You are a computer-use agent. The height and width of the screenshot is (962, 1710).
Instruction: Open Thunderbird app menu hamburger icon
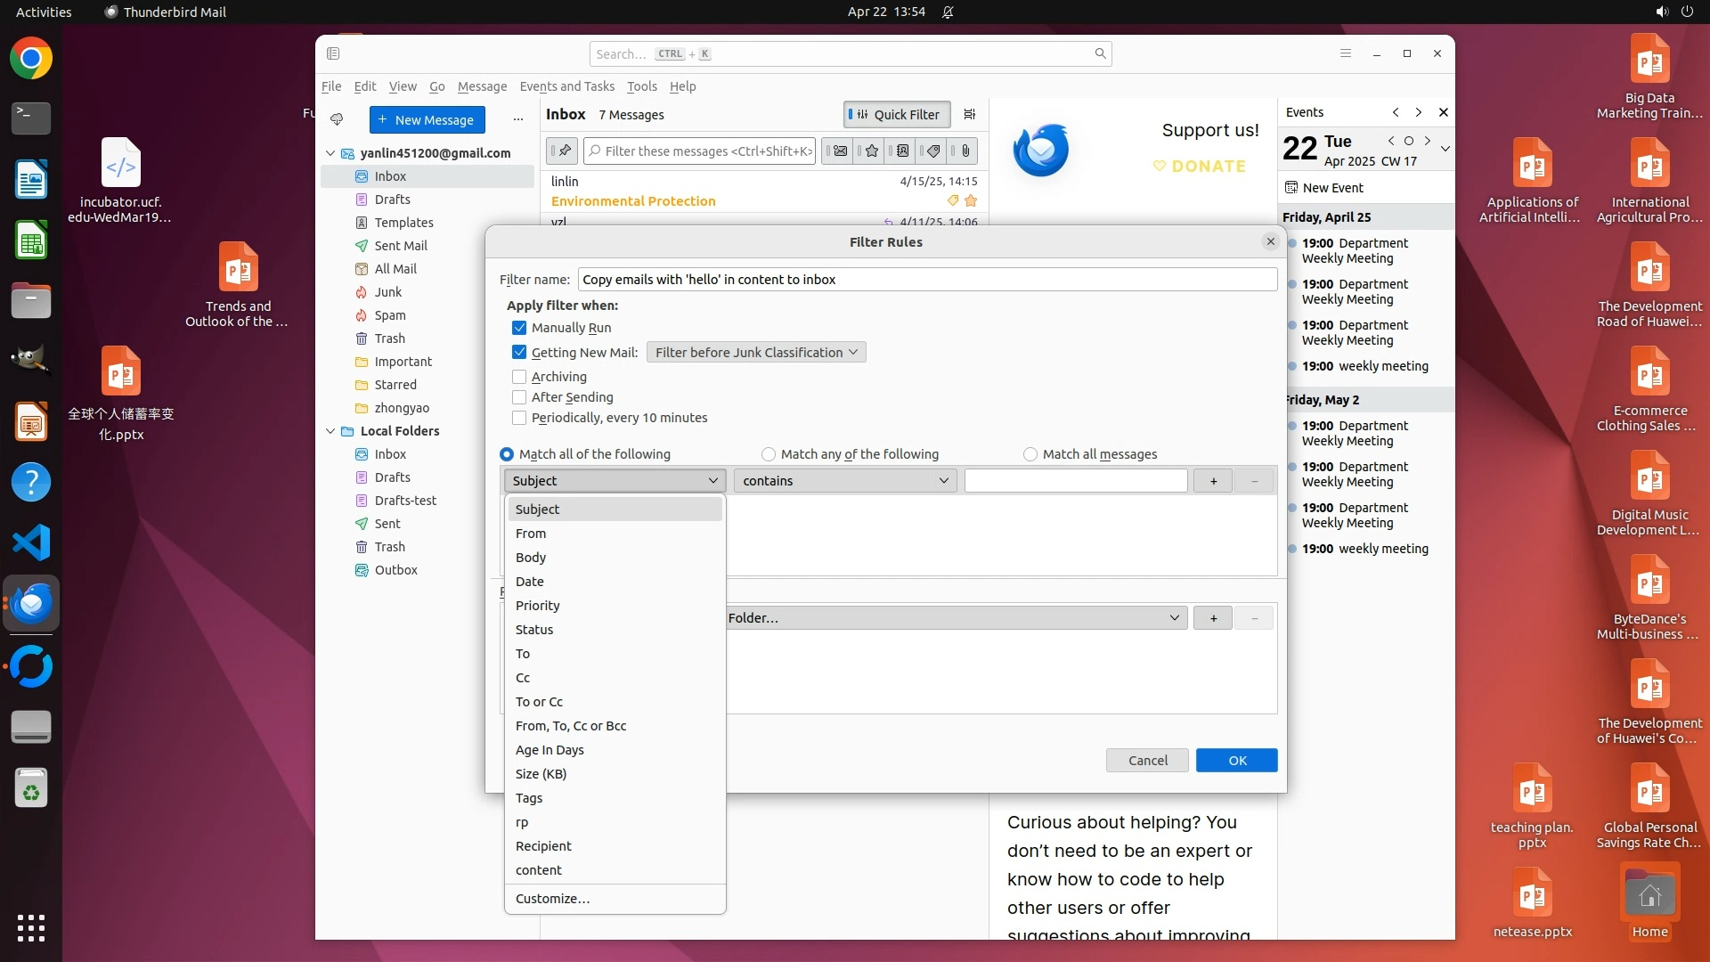pos(1346,53)
